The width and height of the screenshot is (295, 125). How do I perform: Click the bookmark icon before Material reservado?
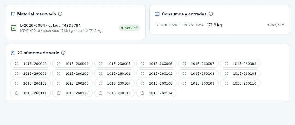point(13,14)
